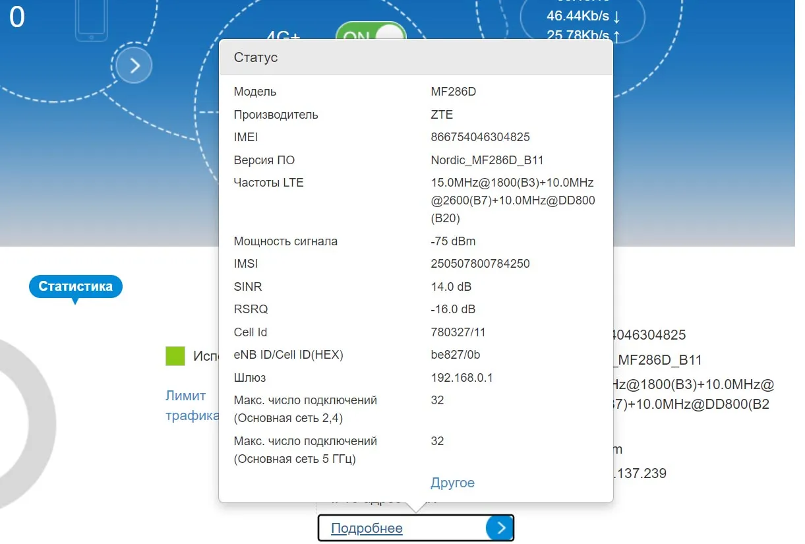The width and height of the screenshot is (805, 544).
Task: Click the Nordic_MF286D_B11 version in the popup
Action: (x=487, y=160)
